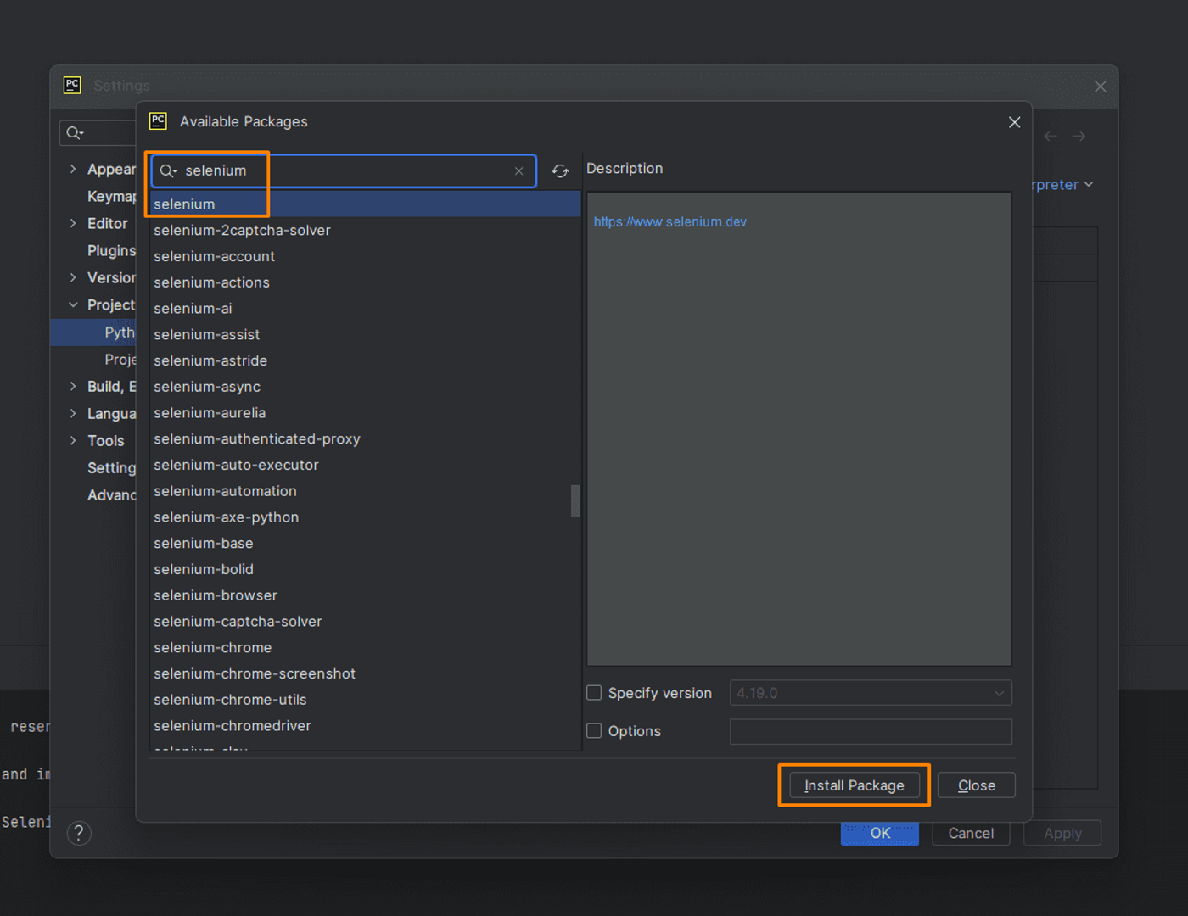Select the selenium package row
Screen dimensions: 1188x916
coord(366,204)
